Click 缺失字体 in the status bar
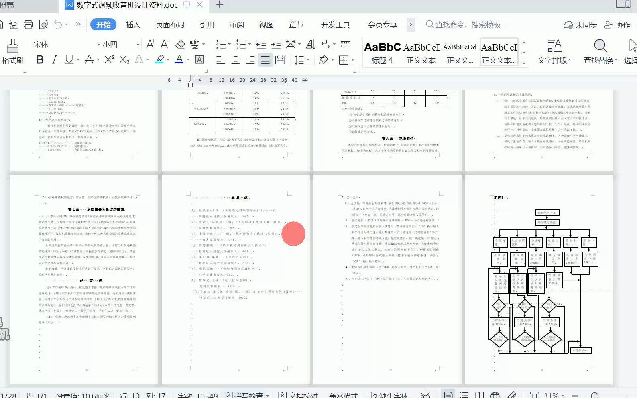 coord(388,395)
